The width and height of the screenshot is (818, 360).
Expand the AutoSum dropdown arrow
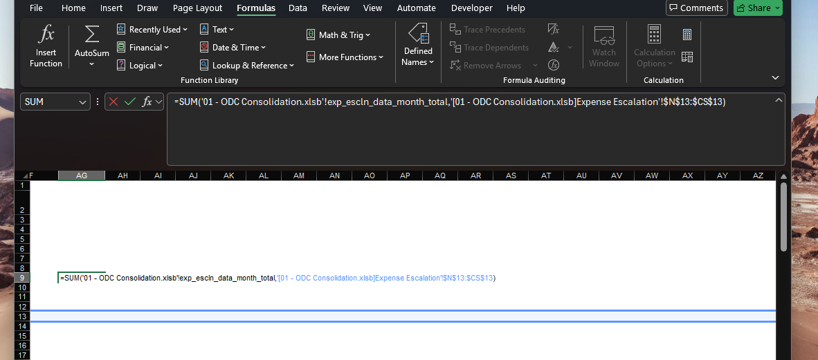[x=92, y=64]
